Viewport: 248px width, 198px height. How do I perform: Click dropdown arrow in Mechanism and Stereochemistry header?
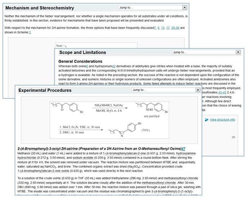point(184,8)
